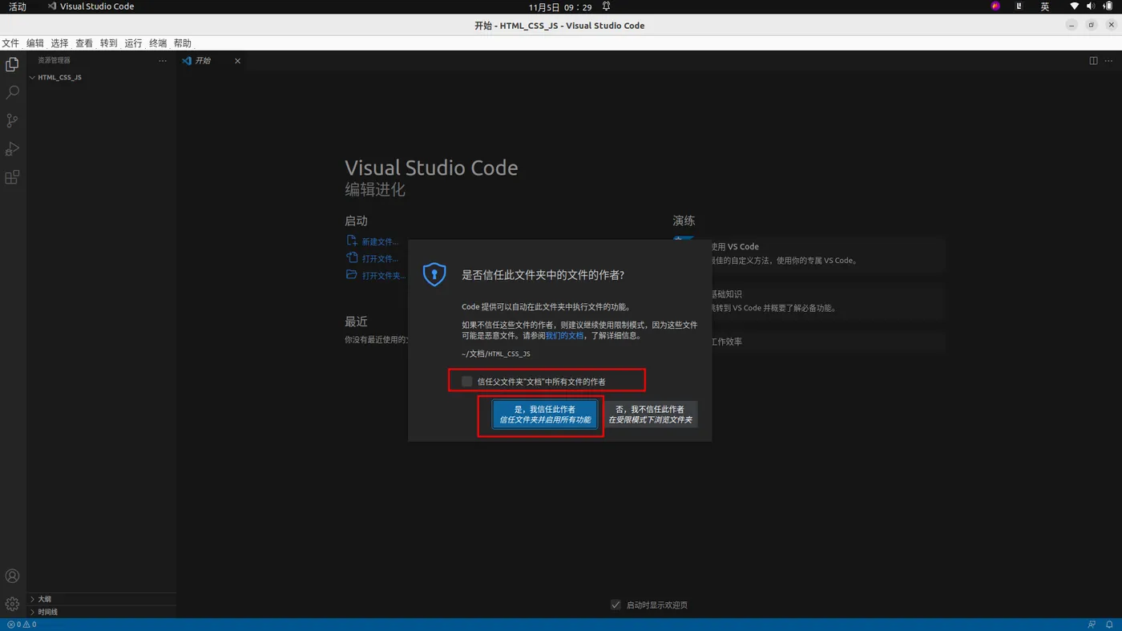Viewport: 1122px width, 631px height.
Task: Click the open folder icon under 启动
Action: click(351, 274)
